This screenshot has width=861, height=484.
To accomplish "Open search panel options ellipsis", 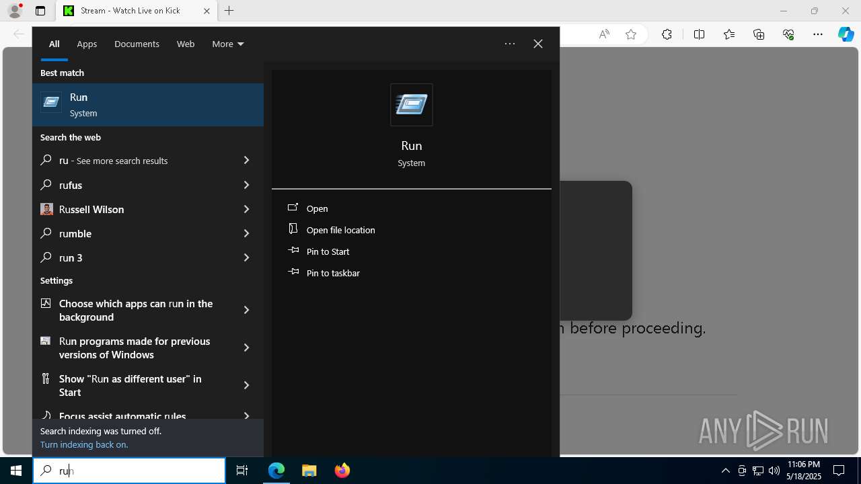I will click(510, 44).
